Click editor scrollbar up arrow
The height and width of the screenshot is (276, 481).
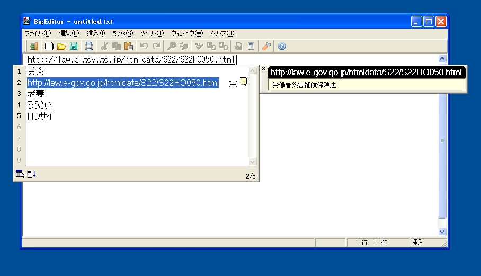click(442, 59)
